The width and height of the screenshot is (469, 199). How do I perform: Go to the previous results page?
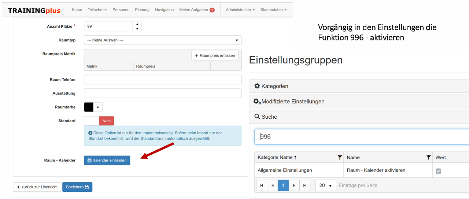pos(272,185)
